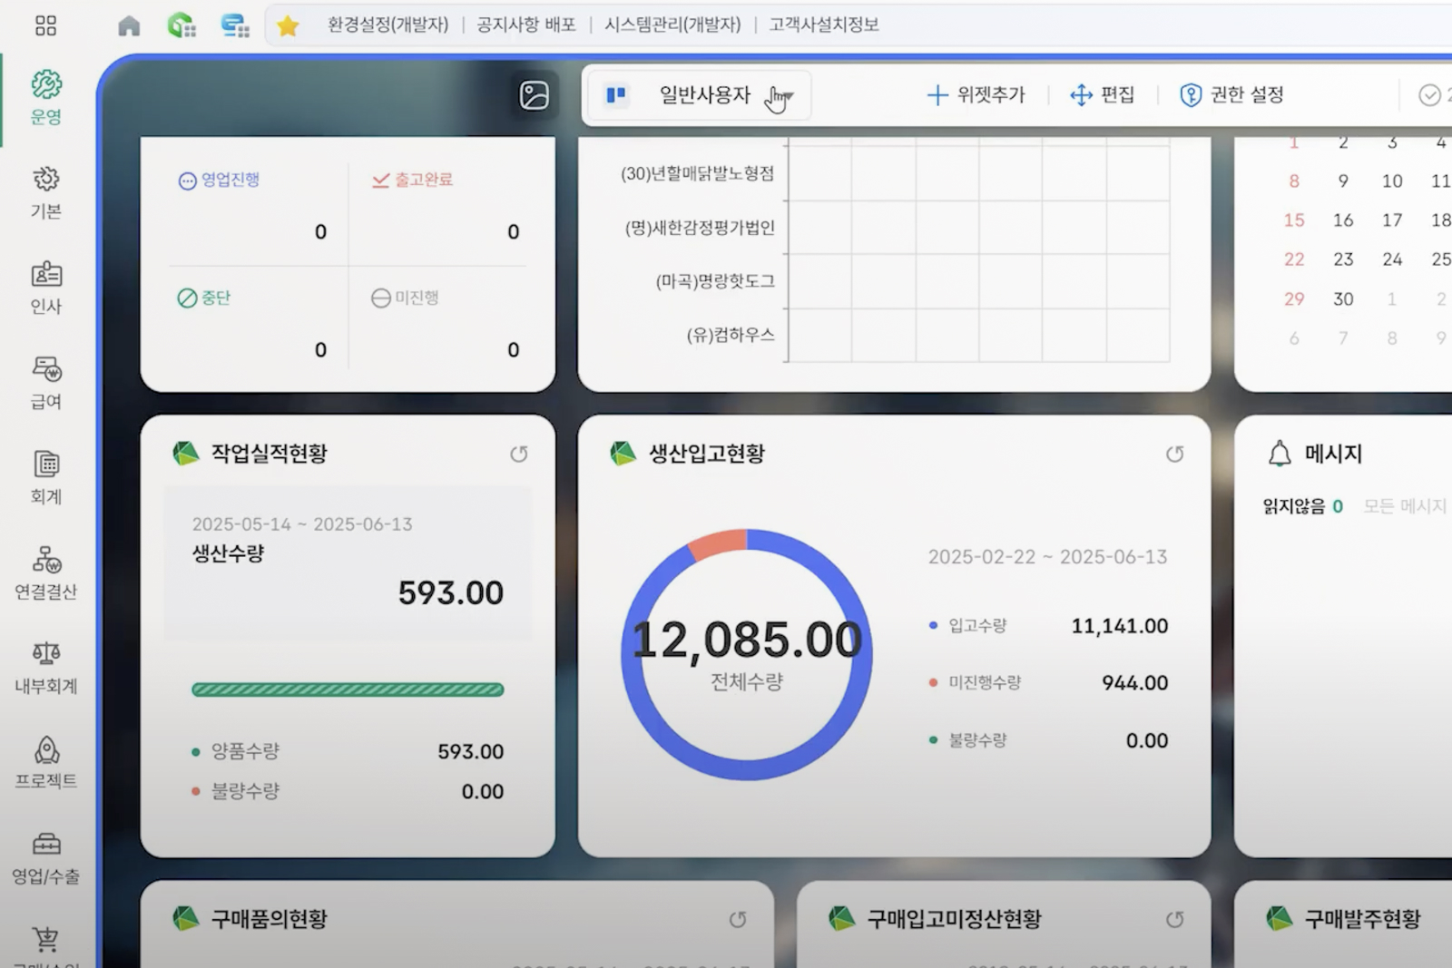Click the bell icon on the 메시지 widget
Image resolution: width=1452 pixels, height=968 pixels.
[x=1280, y=454]
